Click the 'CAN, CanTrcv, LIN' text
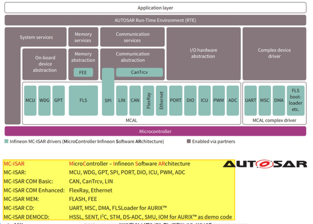The image size is (313, 224). 91,181
